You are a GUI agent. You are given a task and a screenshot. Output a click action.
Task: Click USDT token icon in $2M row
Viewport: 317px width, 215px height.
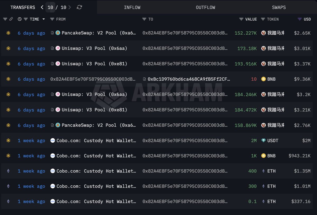263,141
